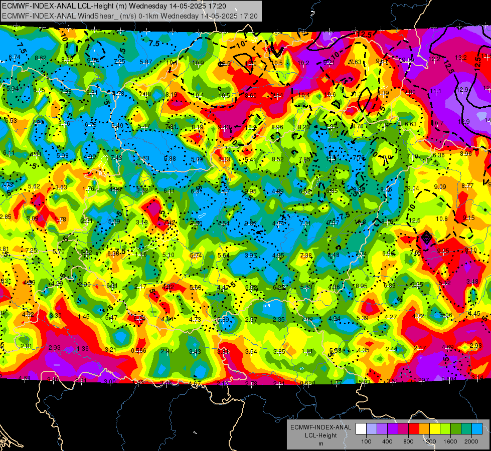Click the 2000 label on the legend

point(471,441)
